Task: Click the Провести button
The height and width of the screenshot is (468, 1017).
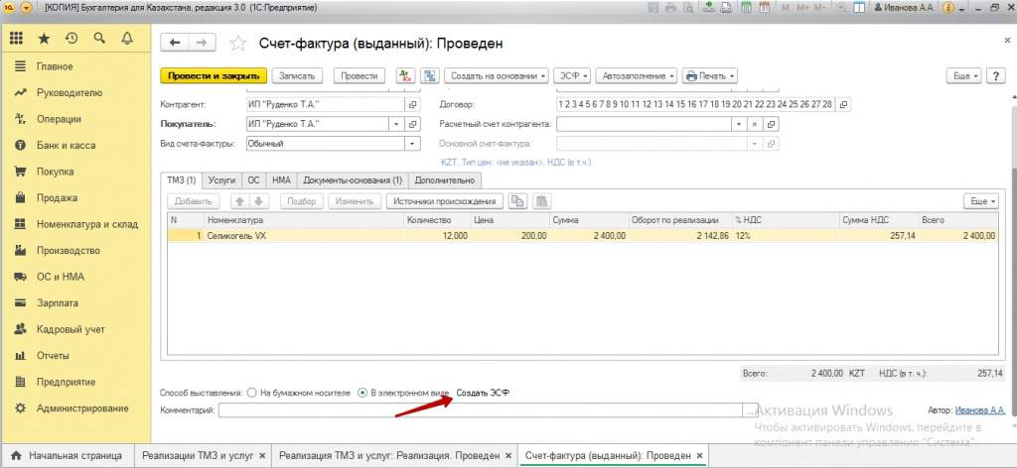Action: 360,75
